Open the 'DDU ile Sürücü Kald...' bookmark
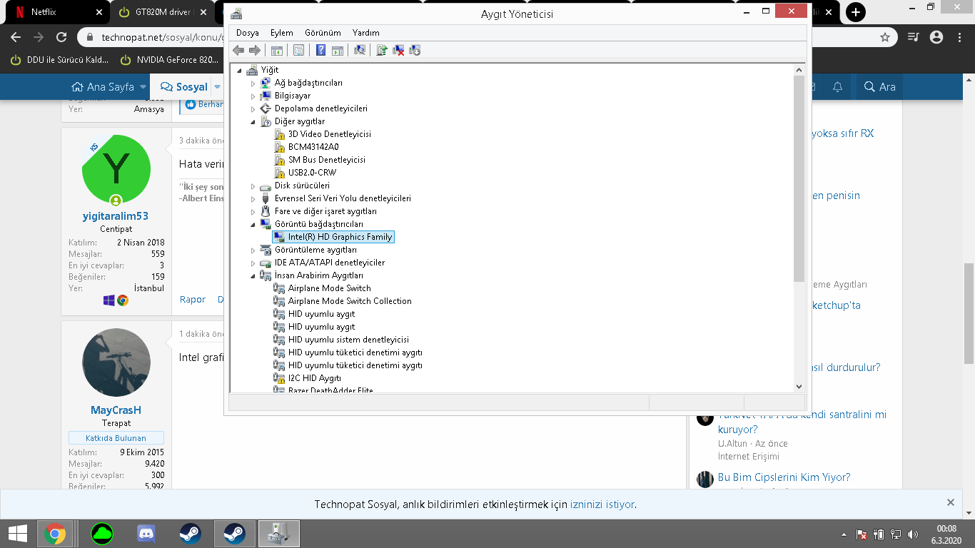Image resolution: width=975 pixels, height=548 pixels. [59, 60]
